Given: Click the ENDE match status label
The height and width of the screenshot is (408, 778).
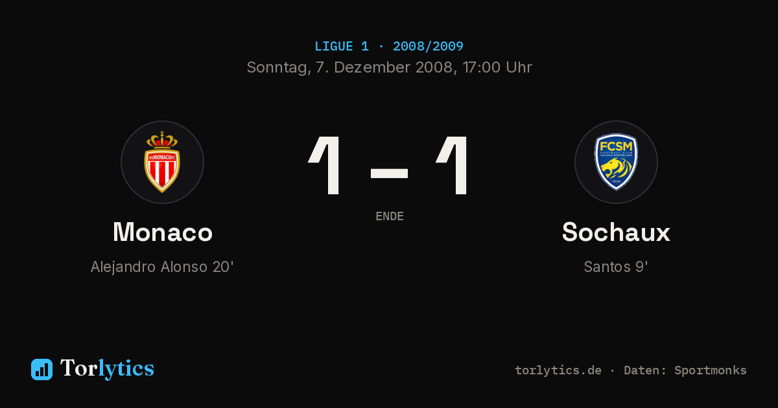Looking at the screenshot, I should click(390, 216).
